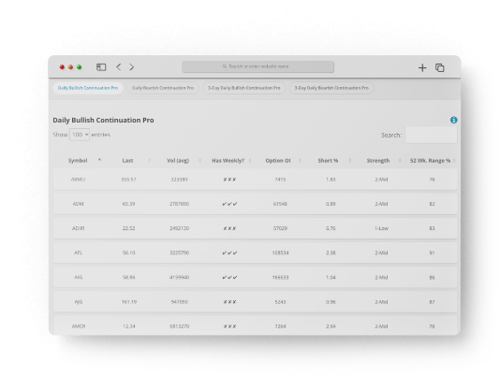Image resolution: width=500 pixels, height=376 pixels.
Task: Select the Daily Bullish Continuation Pro tab
Action: pyautogui.click(x=88, y=88)
